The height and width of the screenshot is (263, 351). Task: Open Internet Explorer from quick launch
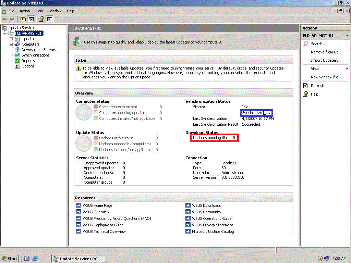(35, 259)
